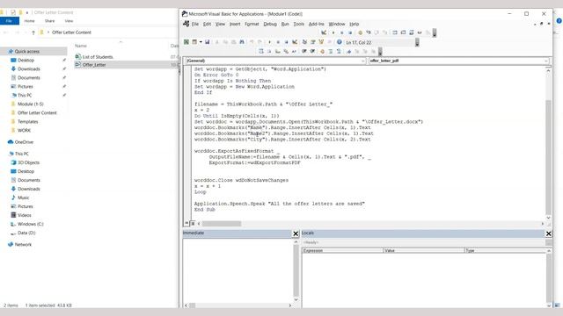The image size is (563, 316).
Task: Open the Insert menu
Action: click(235, 24)
